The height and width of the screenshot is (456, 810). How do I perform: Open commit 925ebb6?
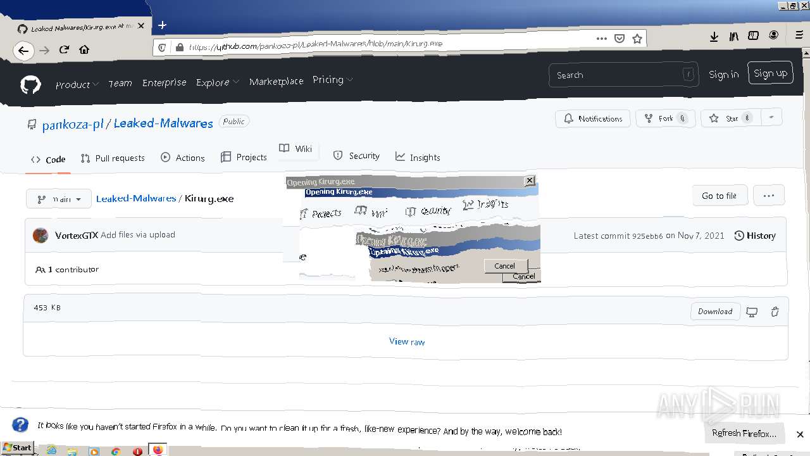pyautogui.click(x=647, y=236)
